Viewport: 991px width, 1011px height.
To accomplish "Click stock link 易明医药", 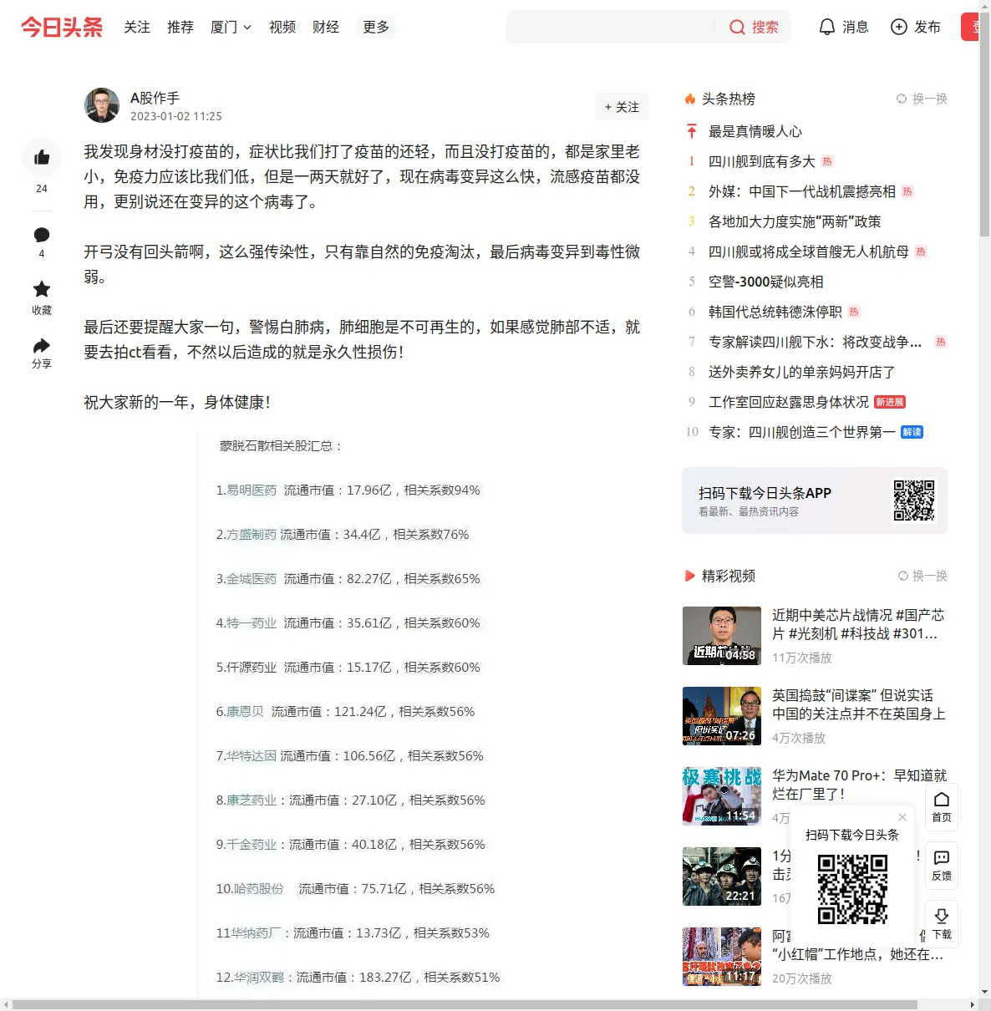I will coord(252,490).
